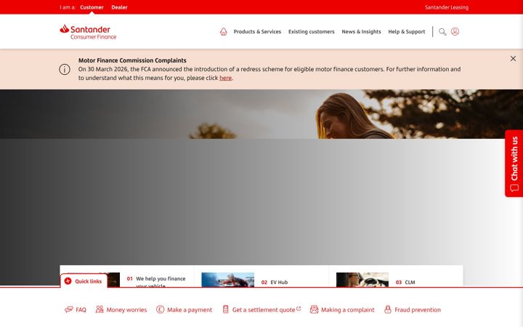Image resolution: width=523 pixels, height=327 pixels.
Task: Click the FAQ speech bubble icon
Action: coord(69,310)
